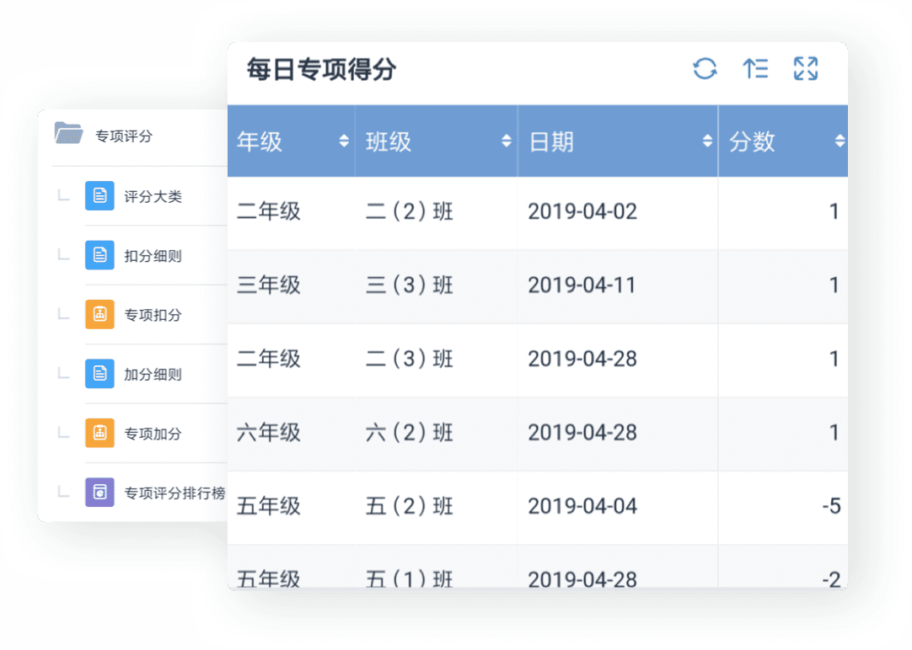
Task: Select 专项评分排行榜 in sidebar
Action: coord(174,493)
